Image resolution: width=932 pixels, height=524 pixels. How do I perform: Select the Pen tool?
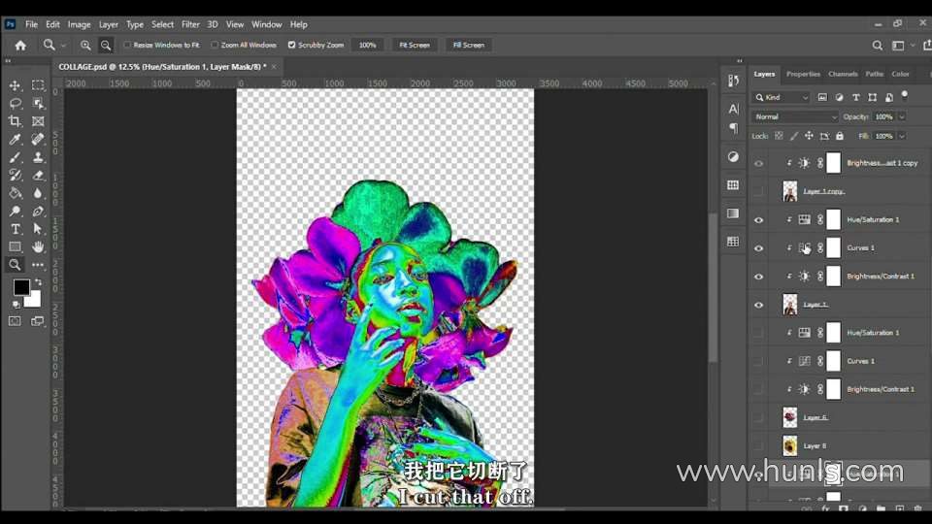(38, 211)
